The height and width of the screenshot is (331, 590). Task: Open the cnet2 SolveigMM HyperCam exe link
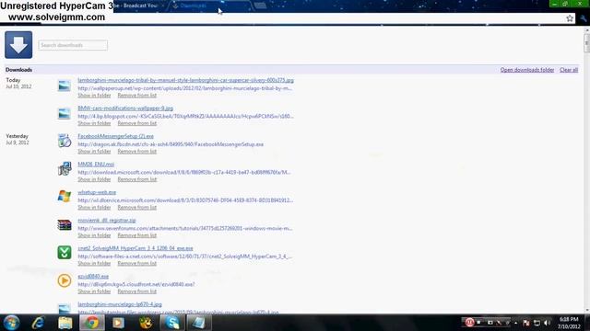[136, 248]
